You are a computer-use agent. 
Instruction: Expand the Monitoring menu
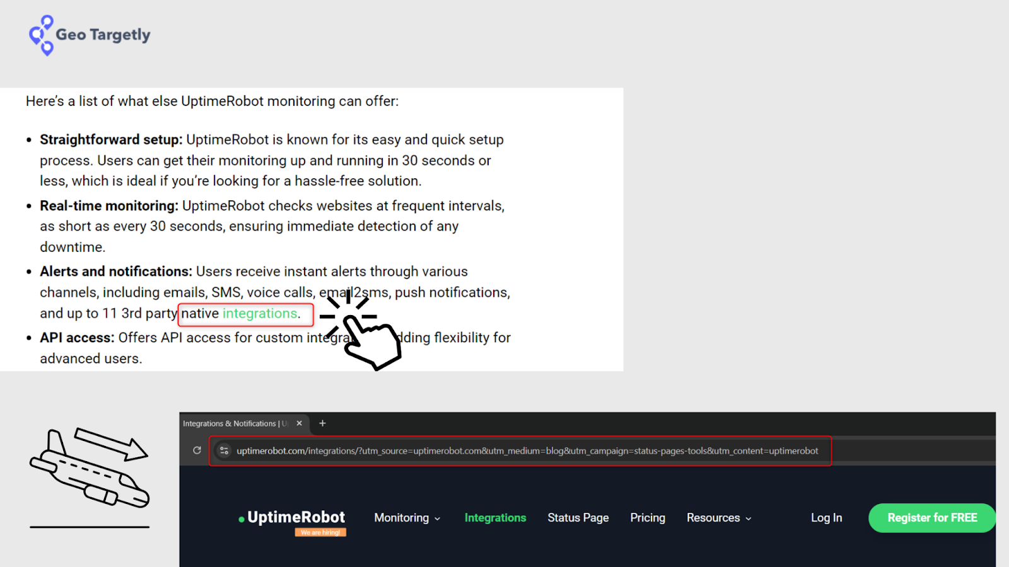[x=407, y=518]
